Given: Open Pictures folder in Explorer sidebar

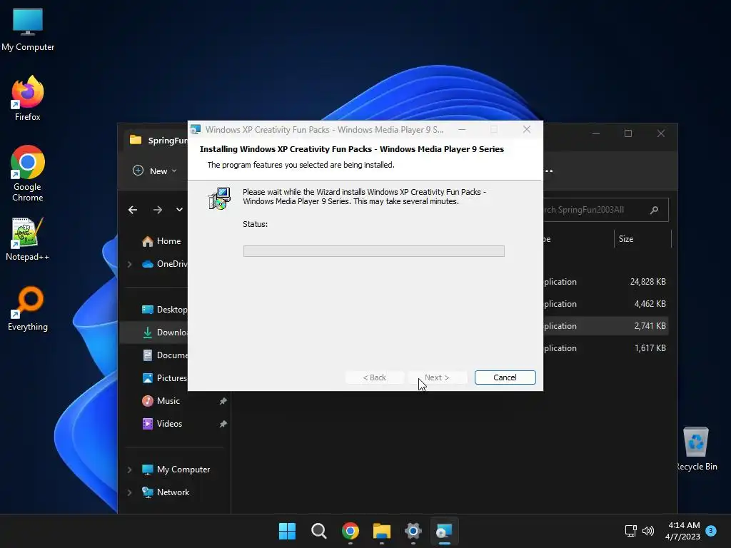Looking at the screenshot, I should click(x=164, y=378).
